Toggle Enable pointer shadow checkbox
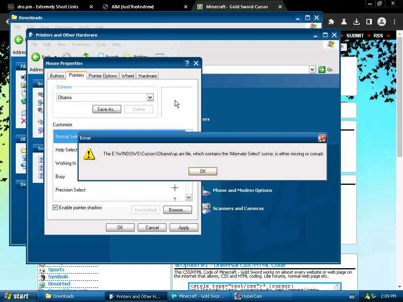This screenshot has width=403, height=302. tap(55, 208)
